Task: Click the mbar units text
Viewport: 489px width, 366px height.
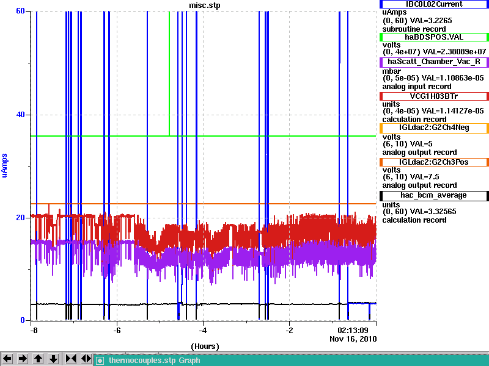Action: (391, 71)
